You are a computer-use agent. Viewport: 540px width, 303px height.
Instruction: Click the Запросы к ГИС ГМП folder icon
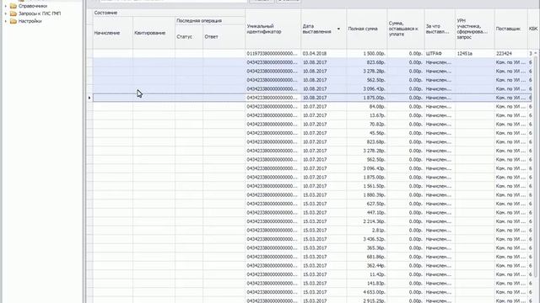click(13, 13)
